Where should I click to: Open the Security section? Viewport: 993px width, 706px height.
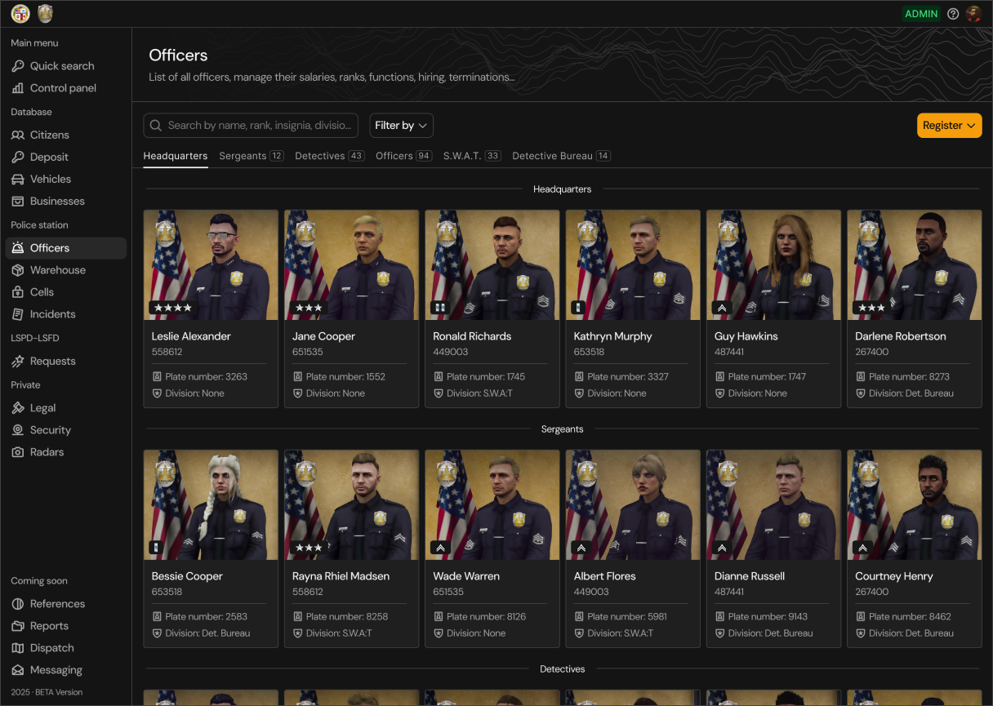65,430
